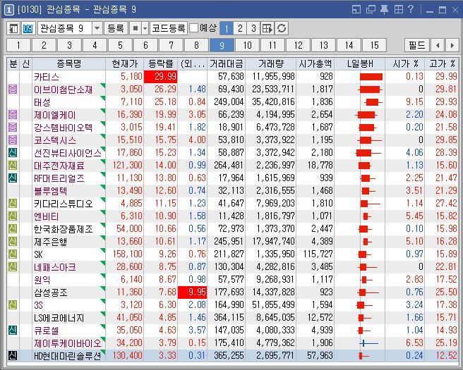Click the blue 09 group number icon

coord(28,29)
